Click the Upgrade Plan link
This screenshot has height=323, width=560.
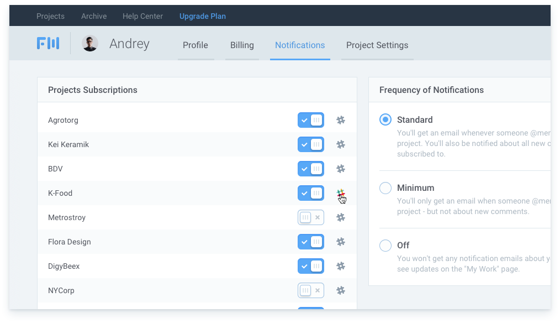[x=203, y=16]
